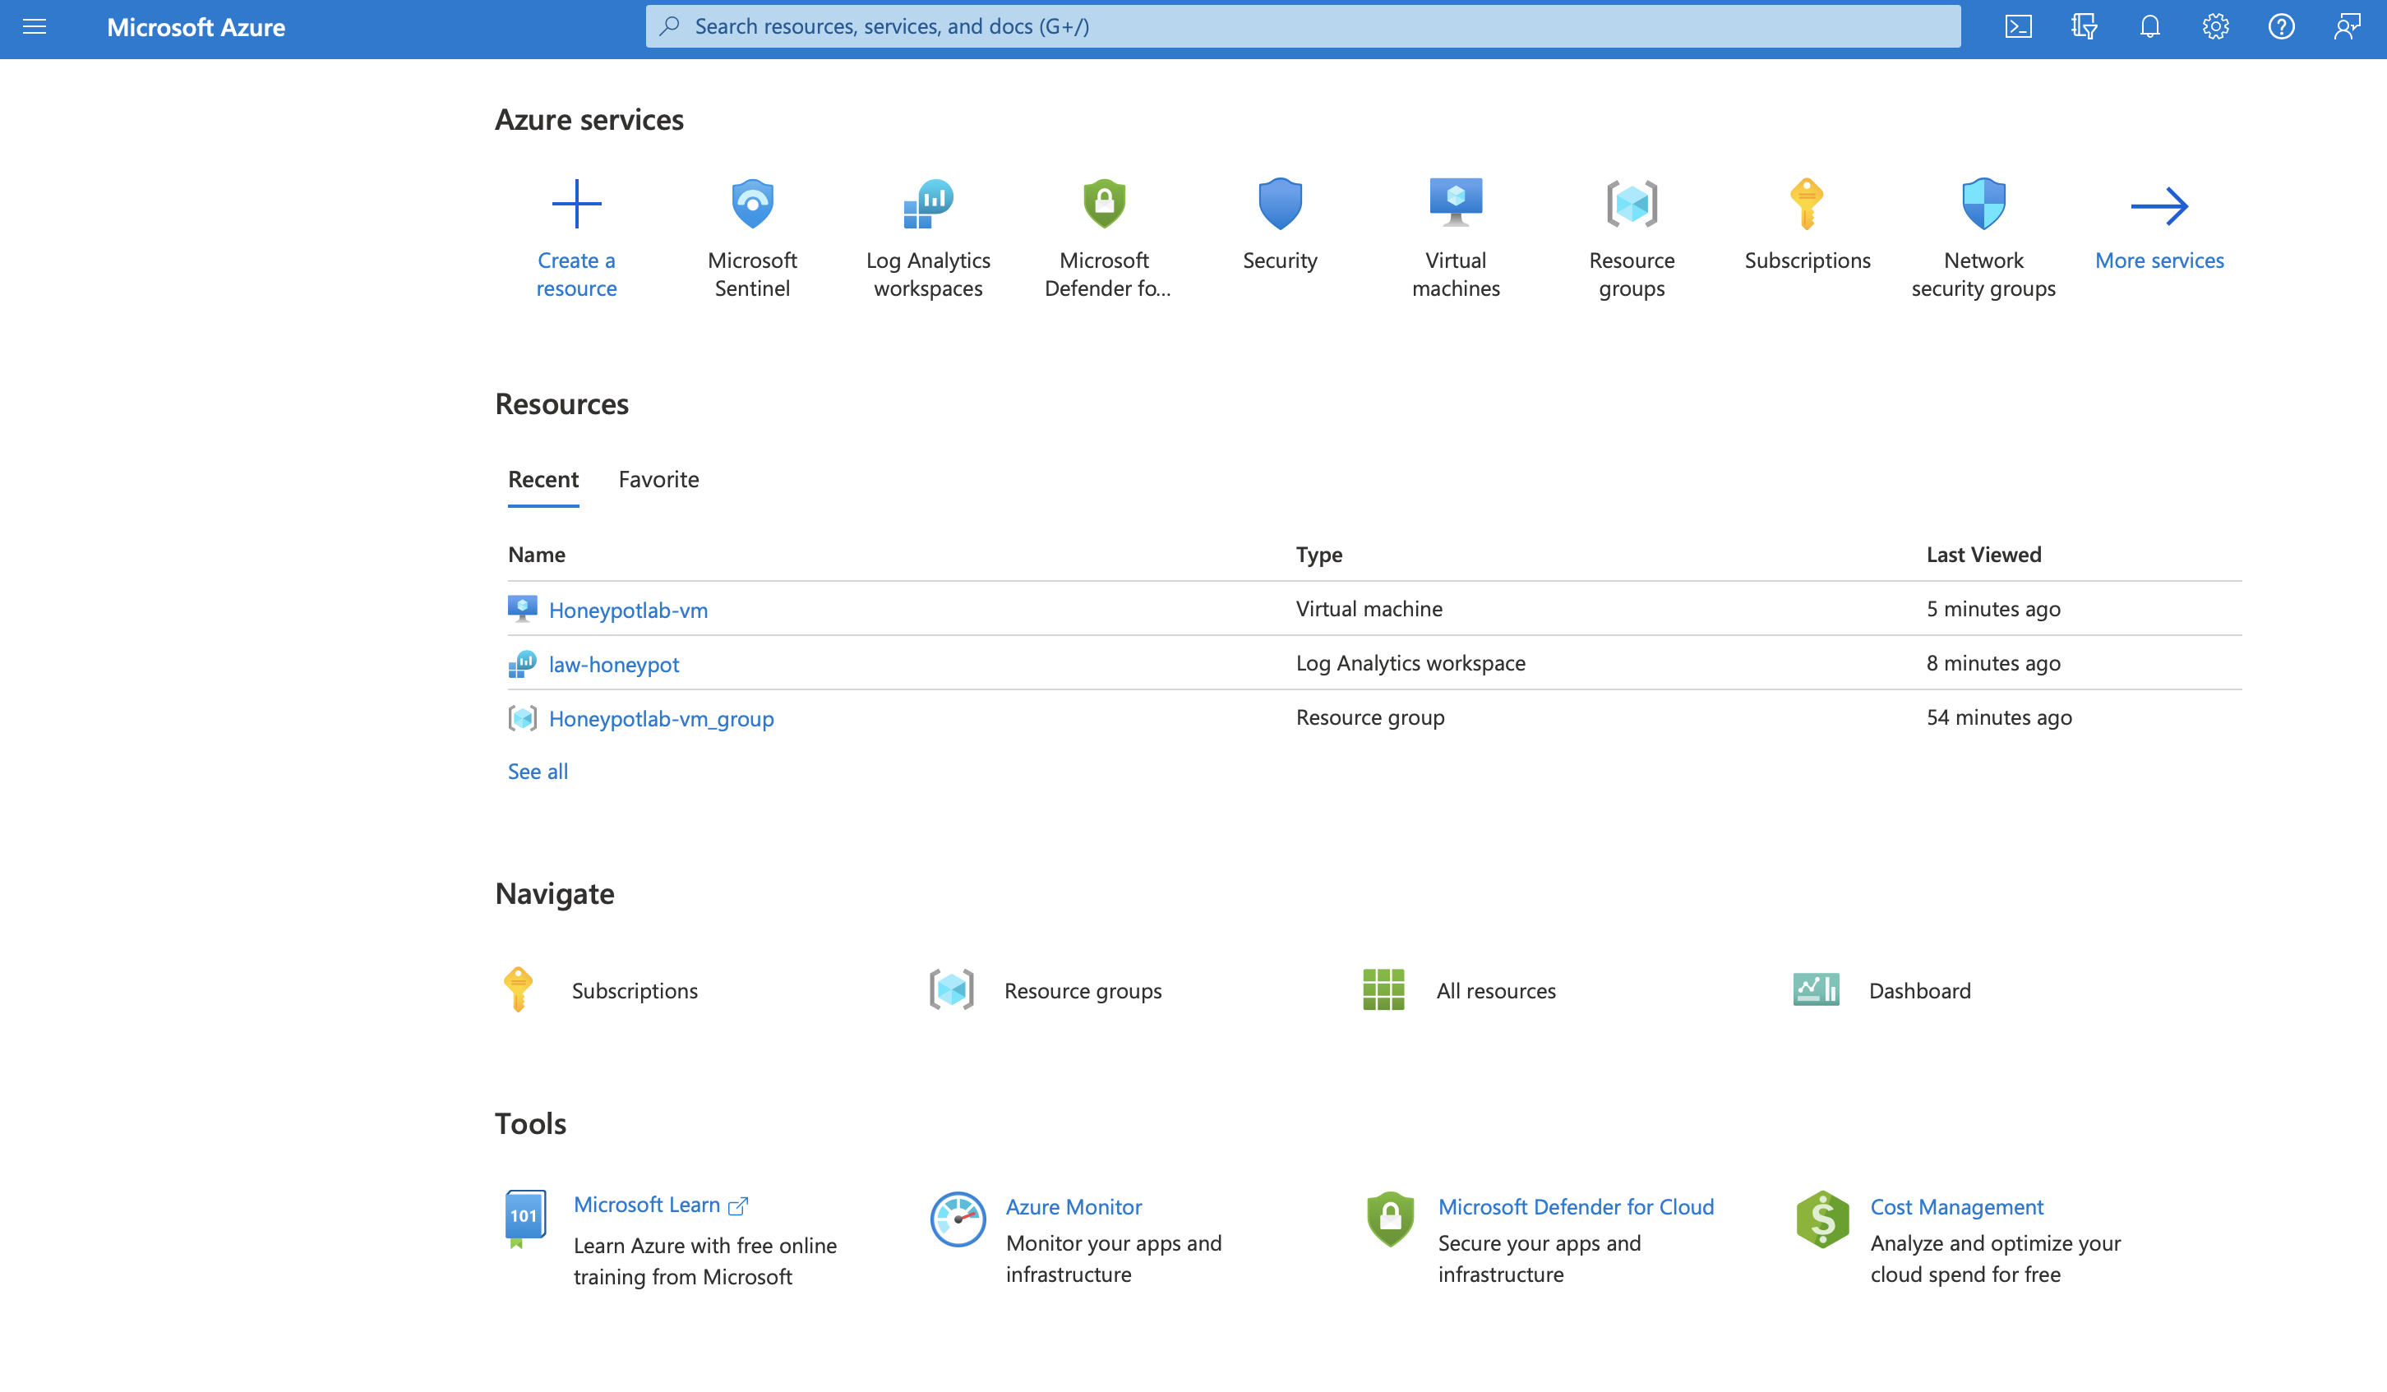Open Microsoft Defender for Cloud service icon
This screenshot has width=2387, height=1392.
[1105, 204]
